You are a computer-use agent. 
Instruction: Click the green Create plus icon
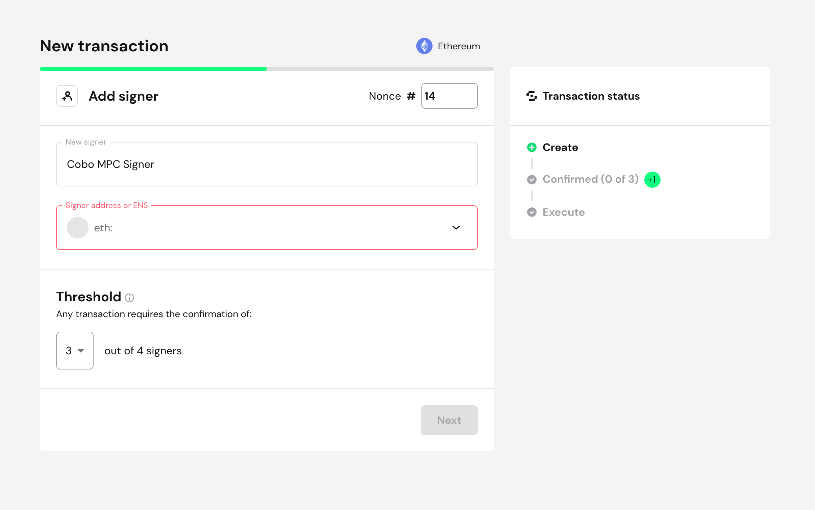(x=532, y=147)
